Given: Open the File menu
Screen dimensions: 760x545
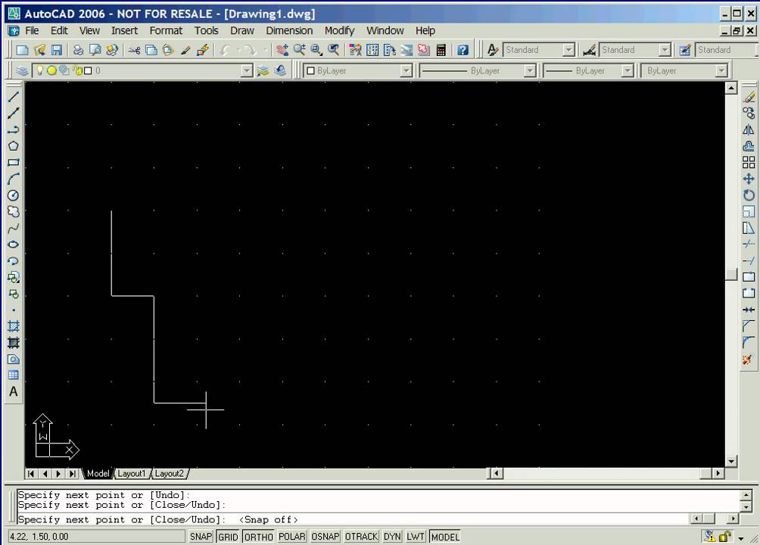Looking at the screenshot, I should tap(32, 30).
